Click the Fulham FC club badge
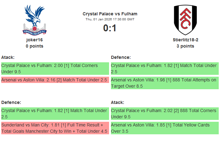The height and width of the screenshot is (144, 220). (185, 20)
